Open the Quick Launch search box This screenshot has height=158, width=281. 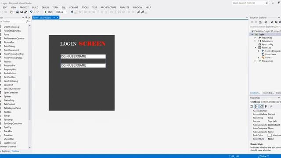249,3
